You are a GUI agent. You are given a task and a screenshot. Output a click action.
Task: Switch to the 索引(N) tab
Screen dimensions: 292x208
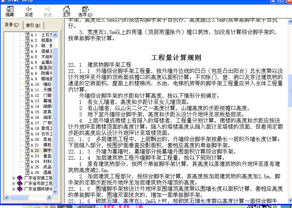pos(33,25)
